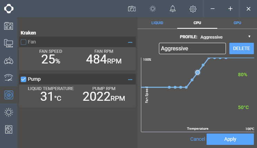The height and width of the screenshot is (148, 257).
Task: Open the dashboard monitoring sidebar icon
Action: coord(9,26)
